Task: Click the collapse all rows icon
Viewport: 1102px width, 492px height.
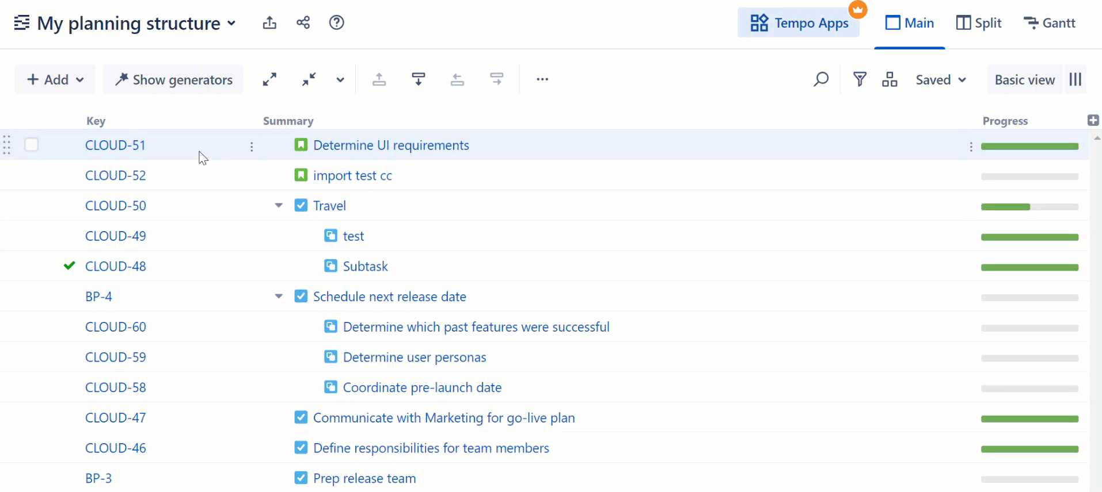Action: point(309,79)
